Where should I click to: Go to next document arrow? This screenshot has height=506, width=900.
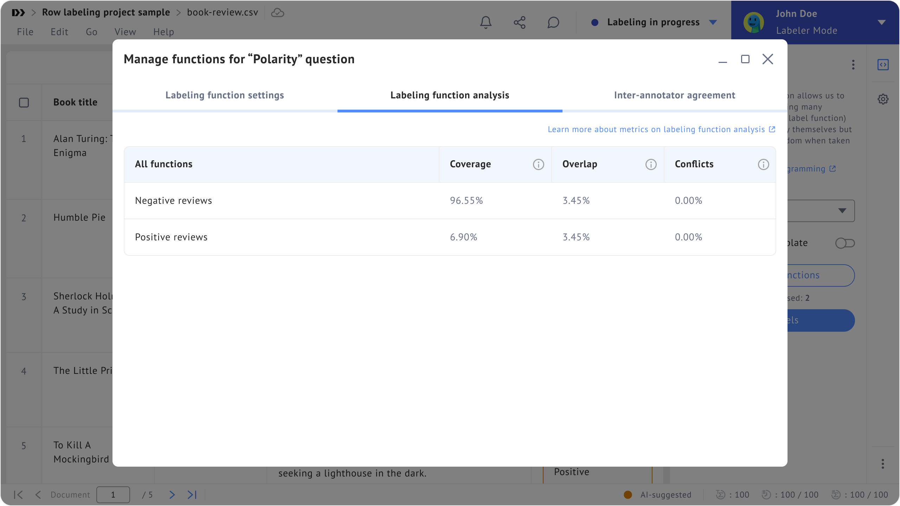(x=172, y=495)
